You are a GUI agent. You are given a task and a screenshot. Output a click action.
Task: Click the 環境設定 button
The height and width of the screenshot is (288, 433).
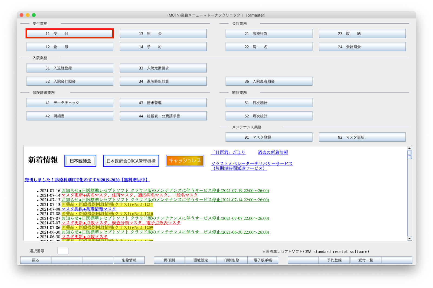[201, 260]
